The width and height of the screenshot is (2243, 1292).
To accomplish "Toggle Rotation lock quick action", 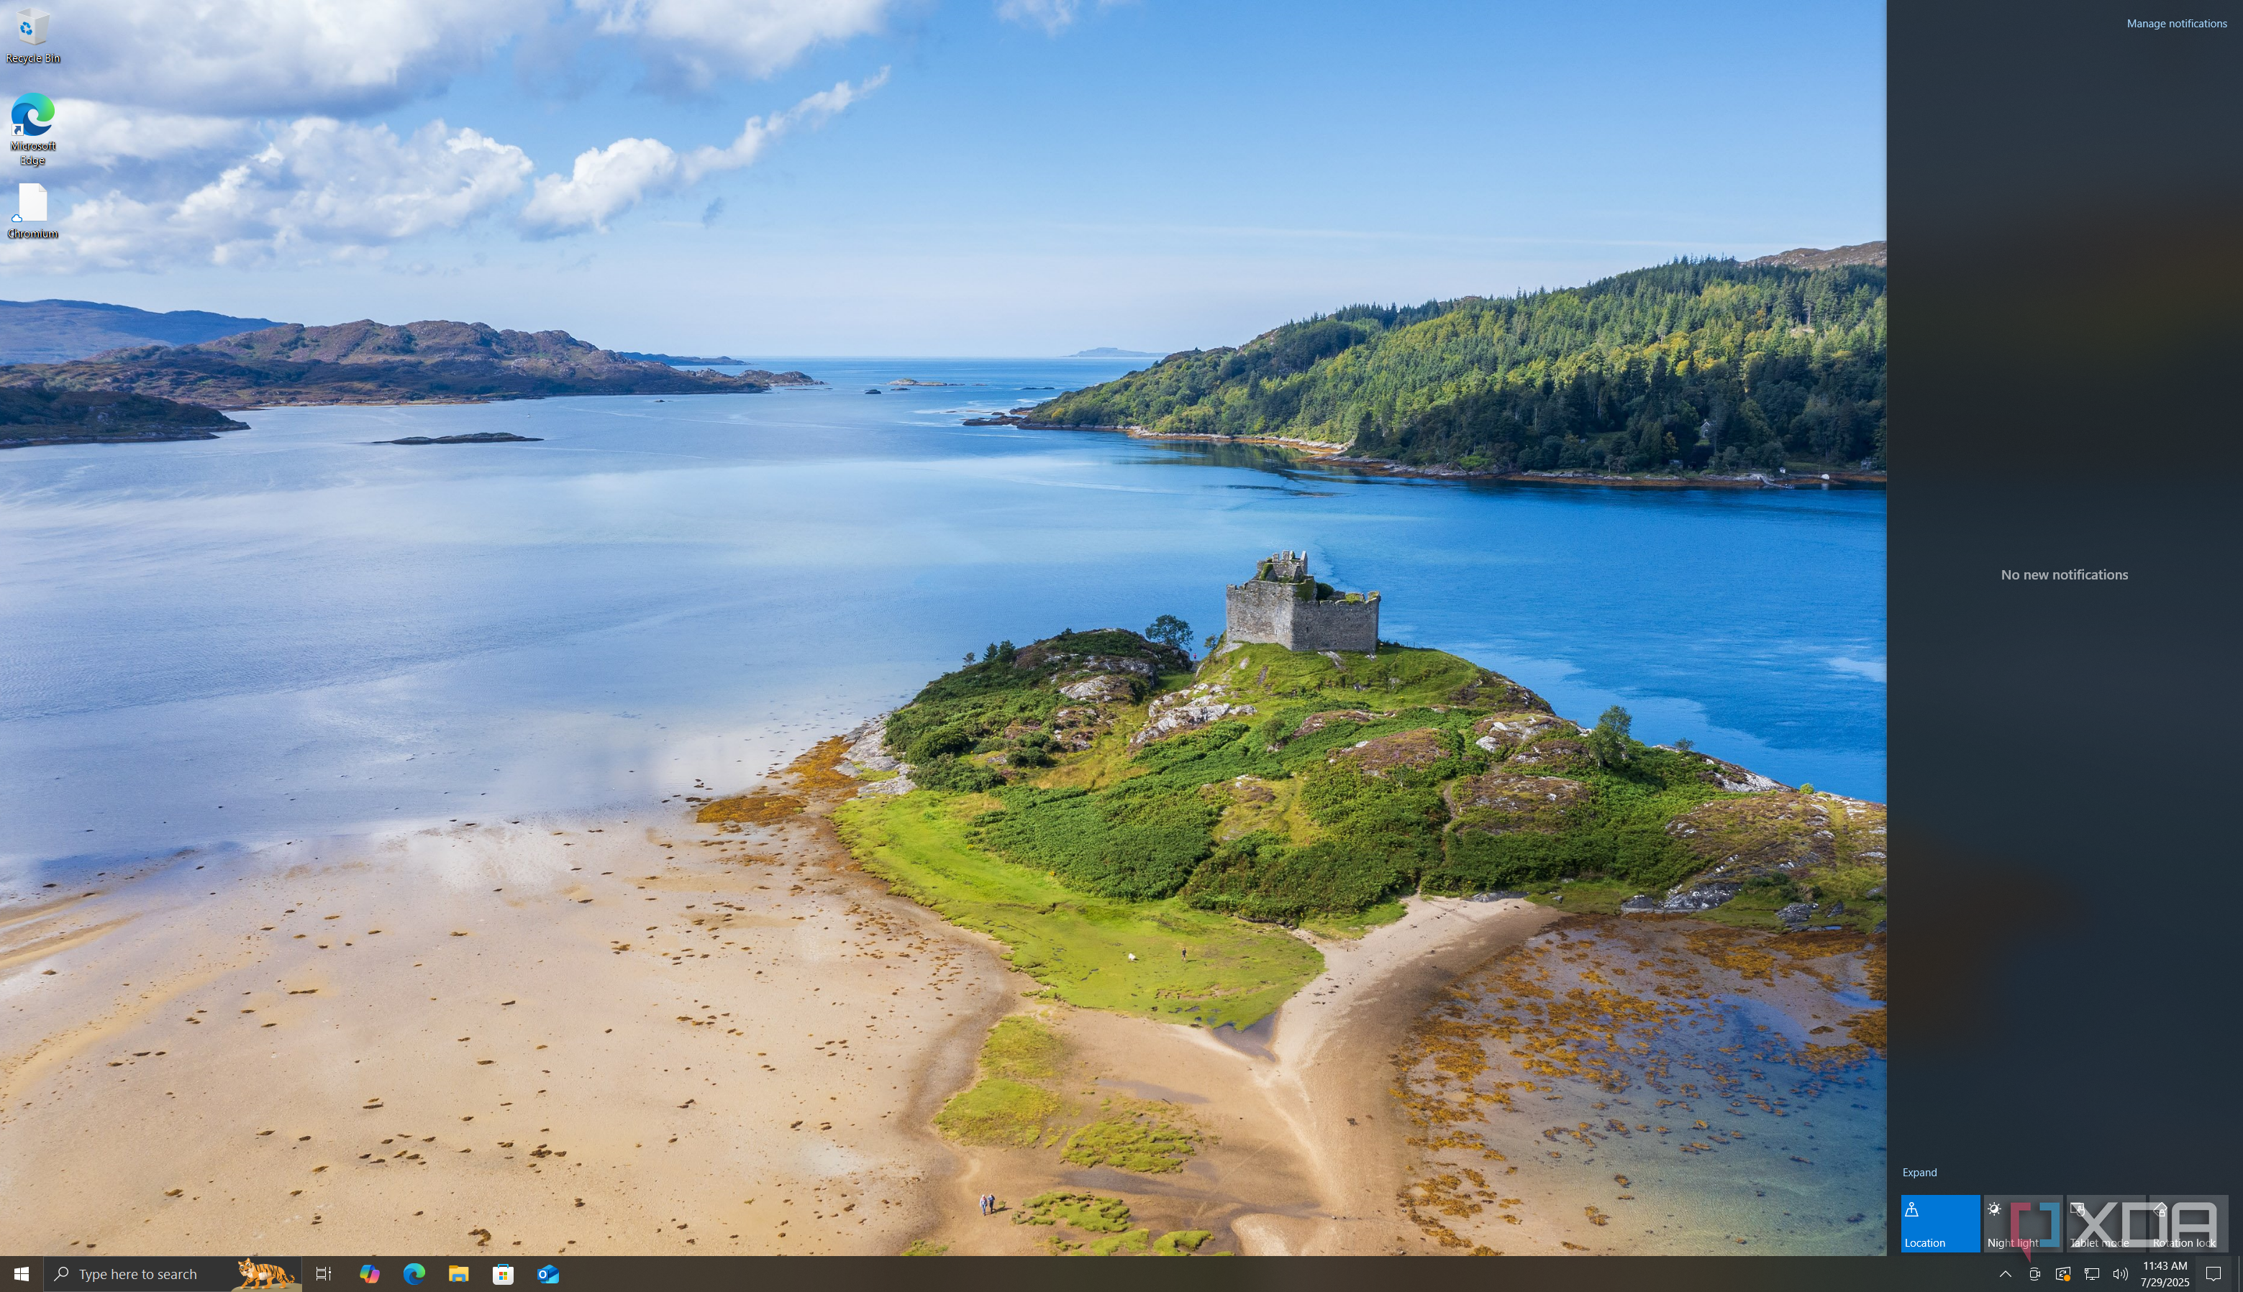I will 2188,1224.
